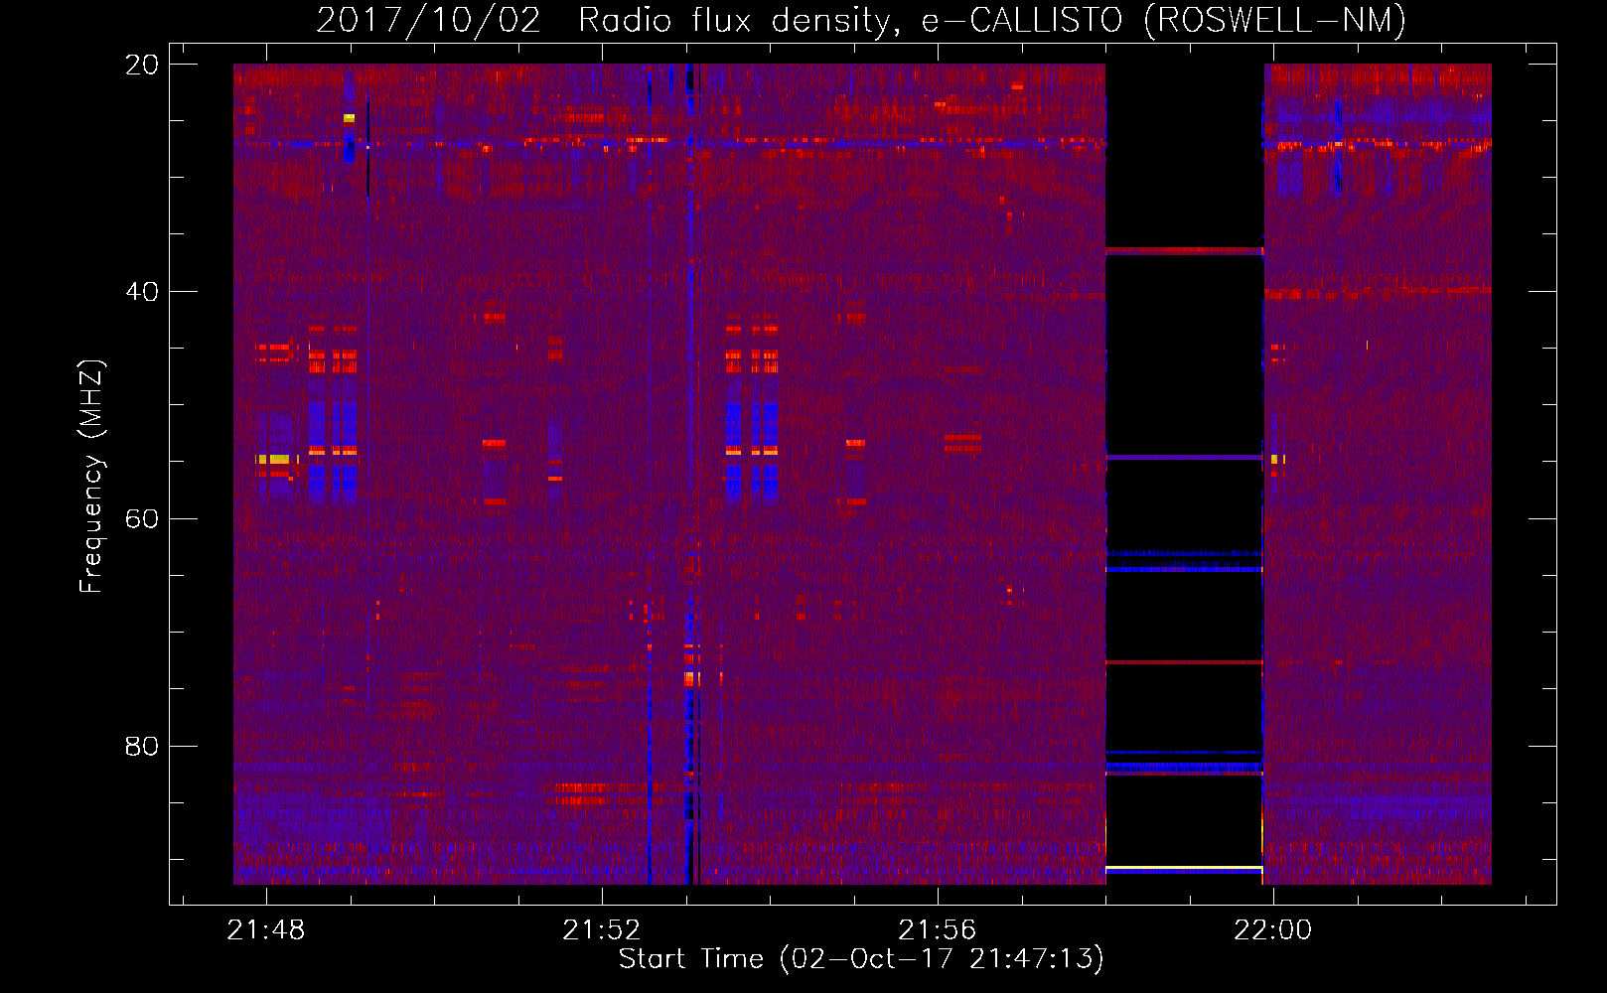Click the 21:52 time tick label
Viewport: 1607px width, 993px height.
(601, 929)
